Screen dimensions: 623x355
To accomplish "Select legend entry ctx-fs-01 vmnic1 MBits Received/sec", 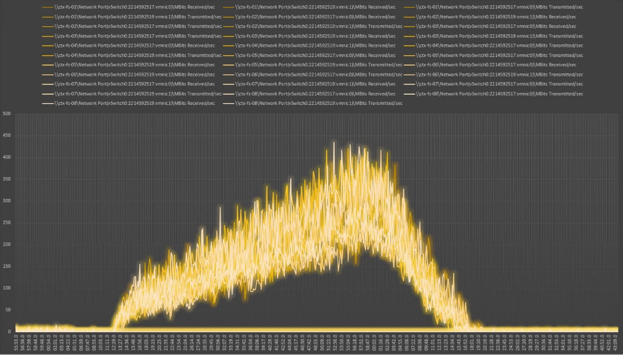I will coord(309,7).
